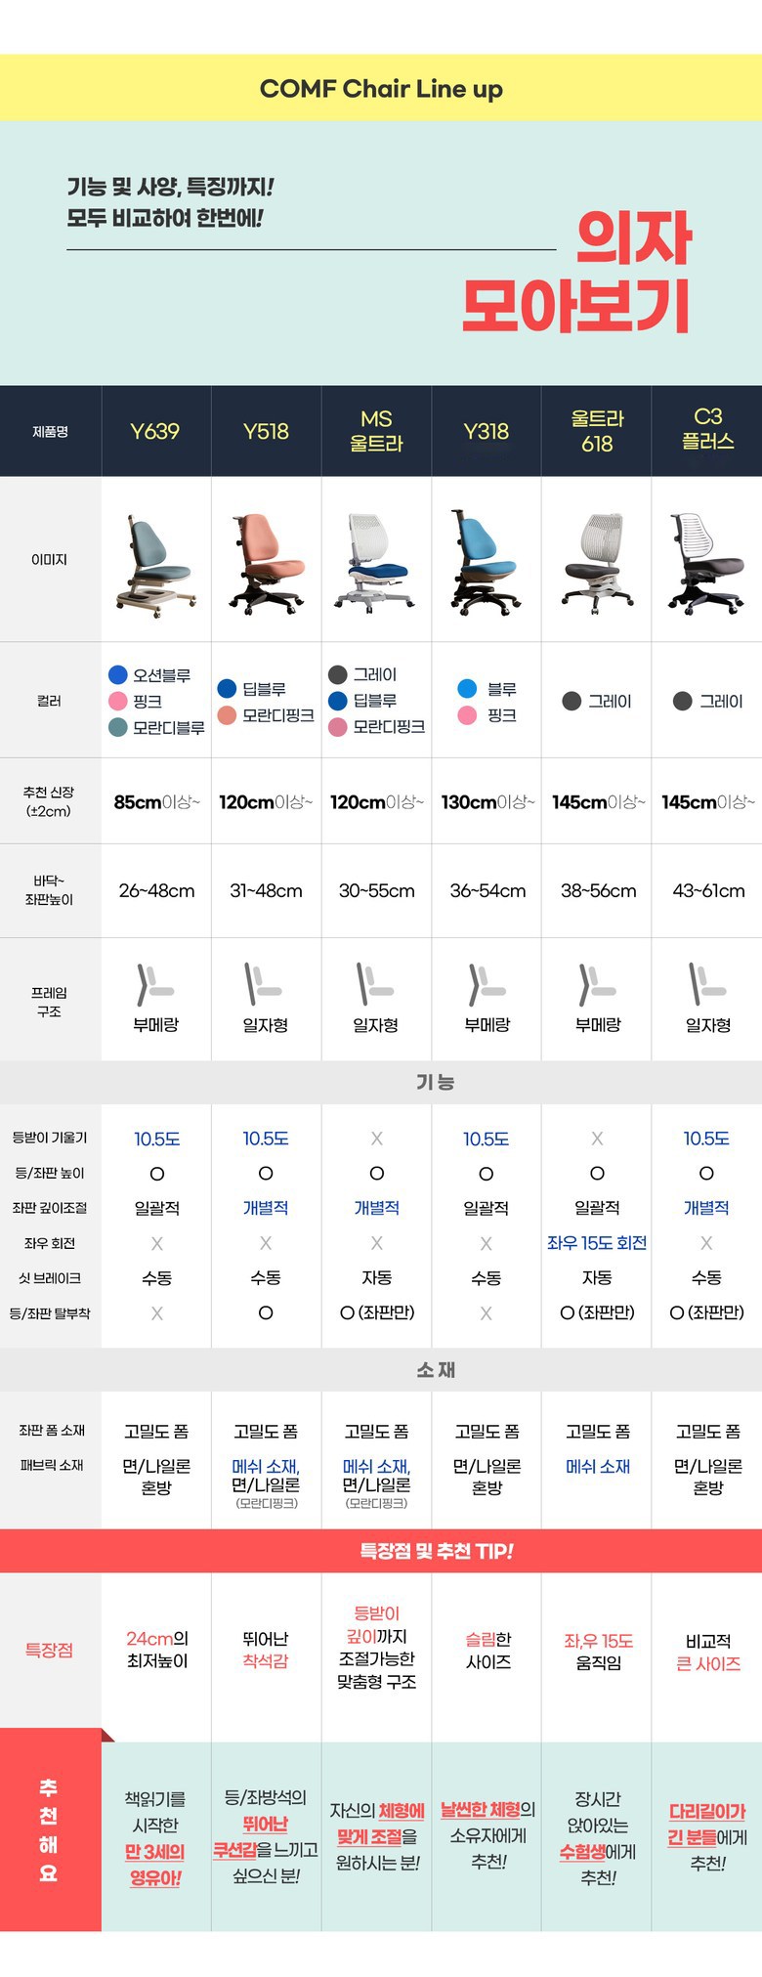The image size is (762, 1977).
Task: Click the X under MS 울트라 등받이 기울기
Action: click(x=376, y=1139)
